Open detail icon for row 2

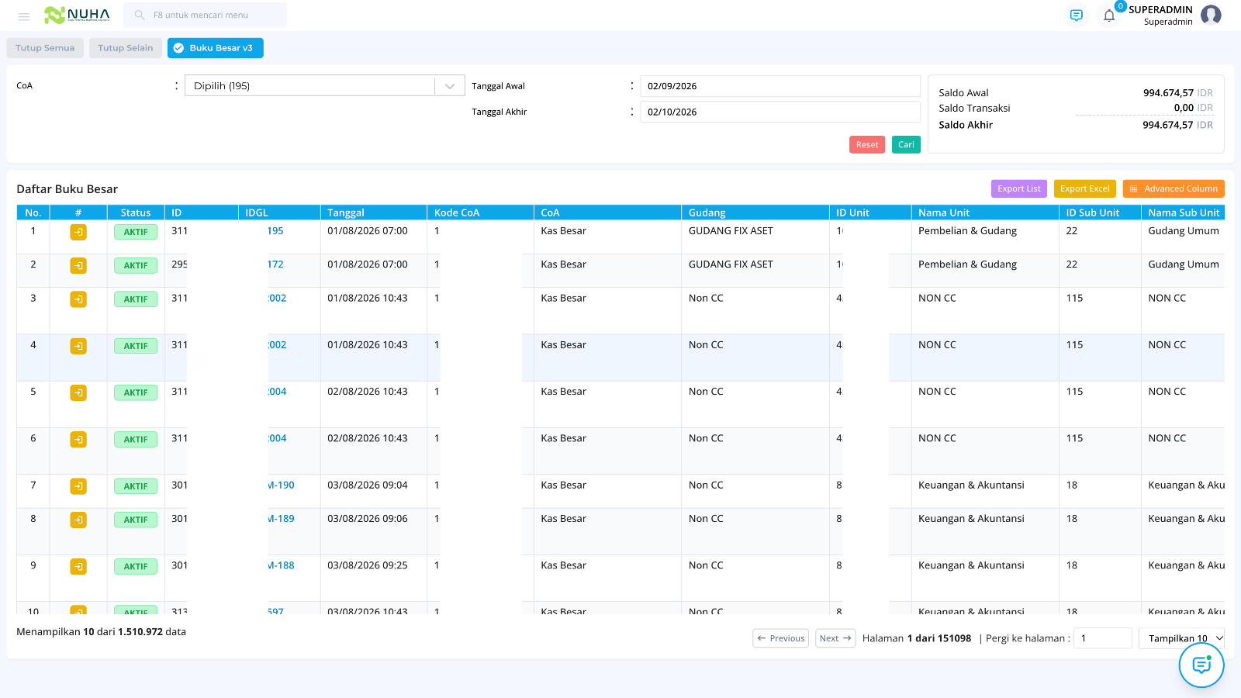[x=78, y=265]
